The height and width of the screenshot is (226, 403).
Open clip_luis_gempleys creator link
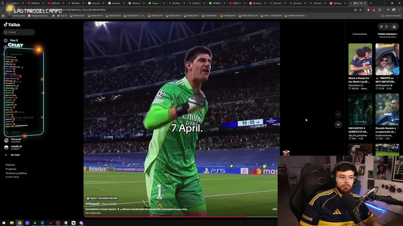tap(358, 136)
